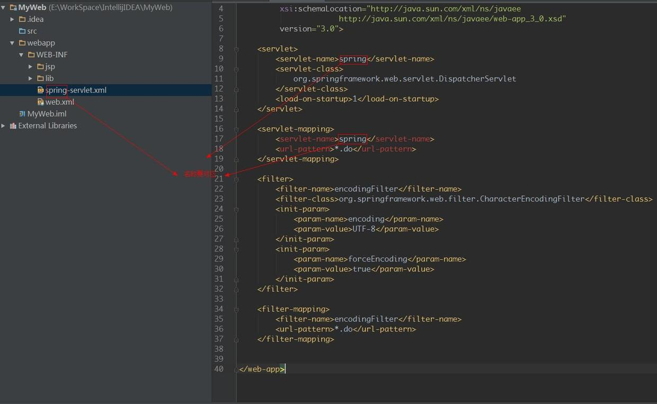This screenshot has height=404, width=657.
Task: Click the MyWeb.iml module file icon
Action: point(22,114)
